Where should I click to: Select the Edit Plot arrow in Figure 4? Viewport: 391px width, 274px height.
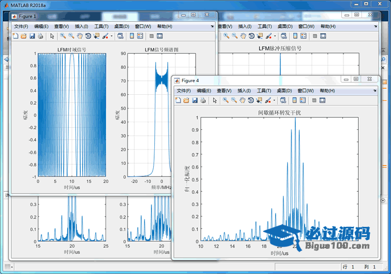click(215, 100)
